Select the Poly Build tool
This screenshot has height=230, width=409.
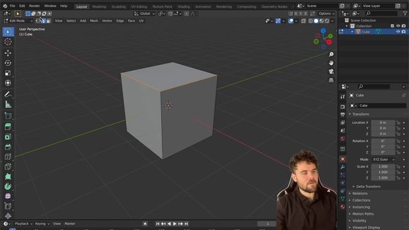[8, 176]
